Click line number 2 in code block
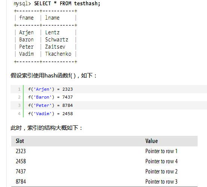207x187 pixels. (19, 97)
